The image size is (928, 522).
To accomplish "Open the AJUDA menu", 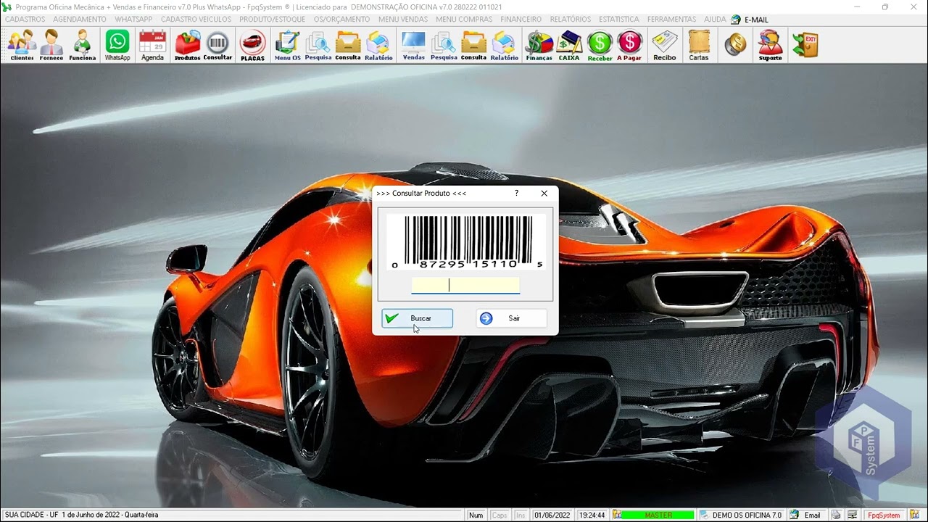I will coord(715,20).
